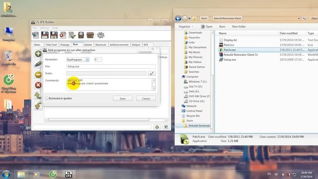The height and width of the screenshot is (179, 318).
Task: Open the Organize dropdown in Explorer
Action: (x=186, y=26)
